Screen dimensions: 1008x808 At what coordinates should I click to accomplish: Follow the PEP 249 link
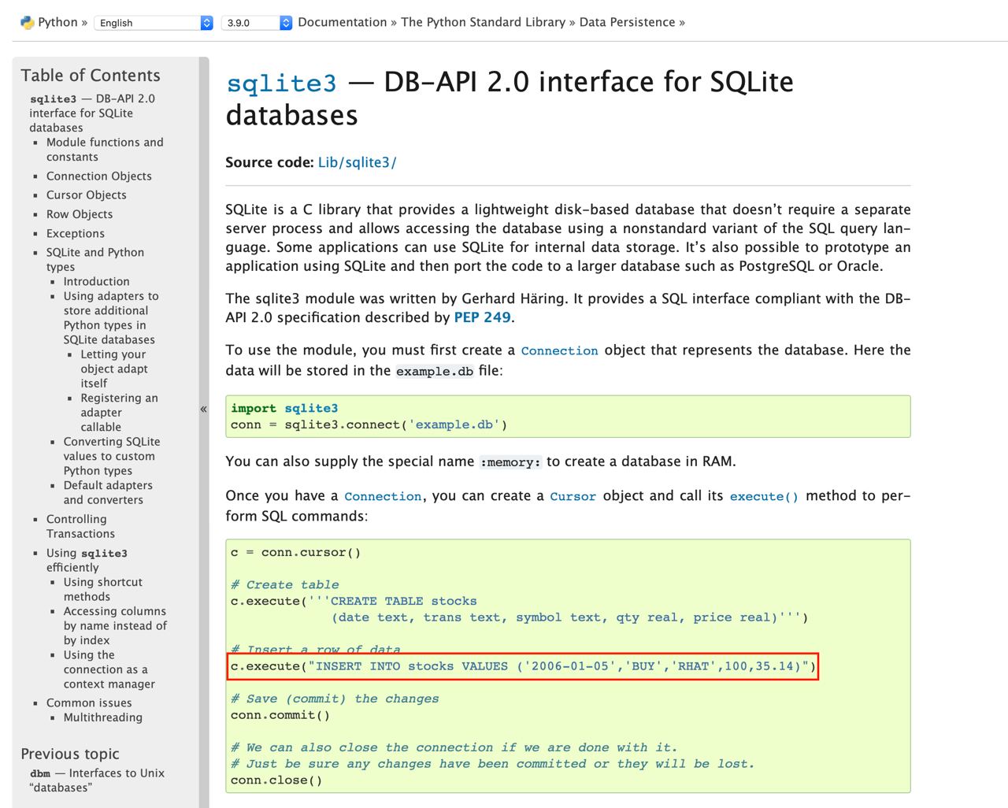point(482,317)
